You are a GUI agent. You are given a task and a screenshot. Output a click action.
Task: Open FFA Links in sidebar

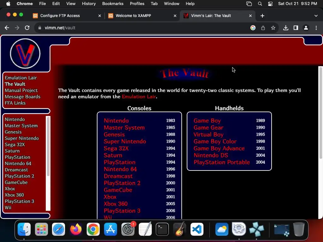click(15, 103)
